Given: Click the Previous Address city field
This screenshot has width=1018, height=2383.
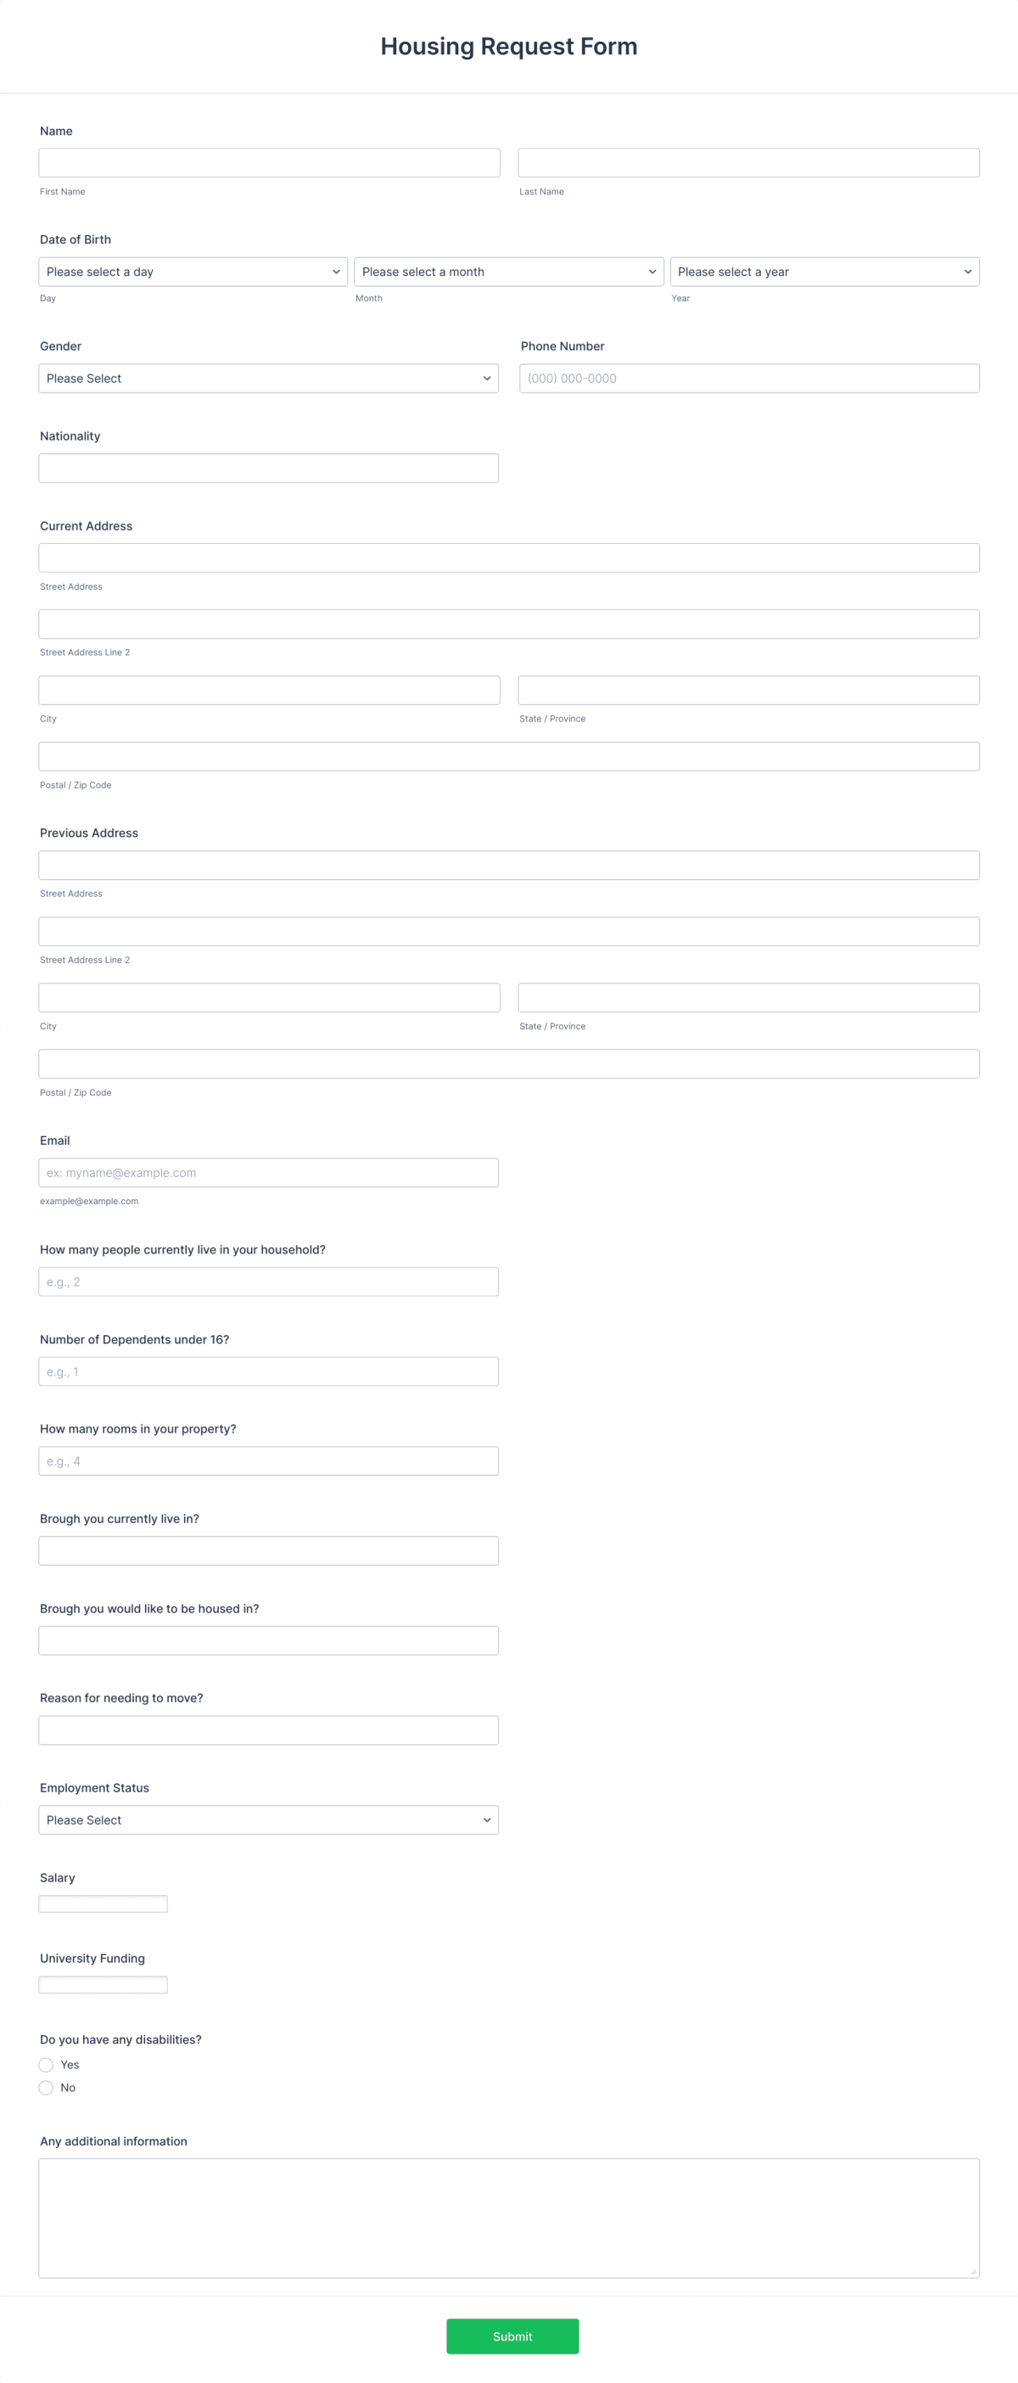Looking at the screenshot, I should click(x=268, y=996).
